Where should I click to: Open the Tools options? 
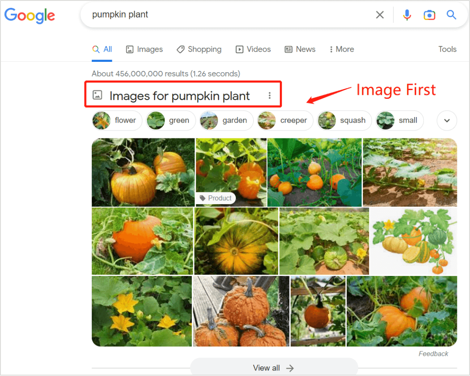pyautogui.click(x=447, y=49)
